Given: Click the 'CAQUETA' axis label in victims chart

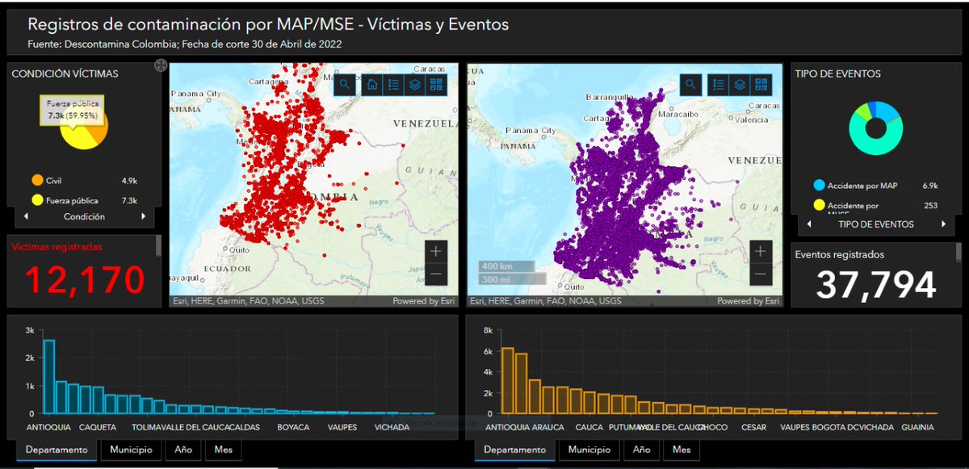Looking at the screenshot, I should [x=99, y=427].
